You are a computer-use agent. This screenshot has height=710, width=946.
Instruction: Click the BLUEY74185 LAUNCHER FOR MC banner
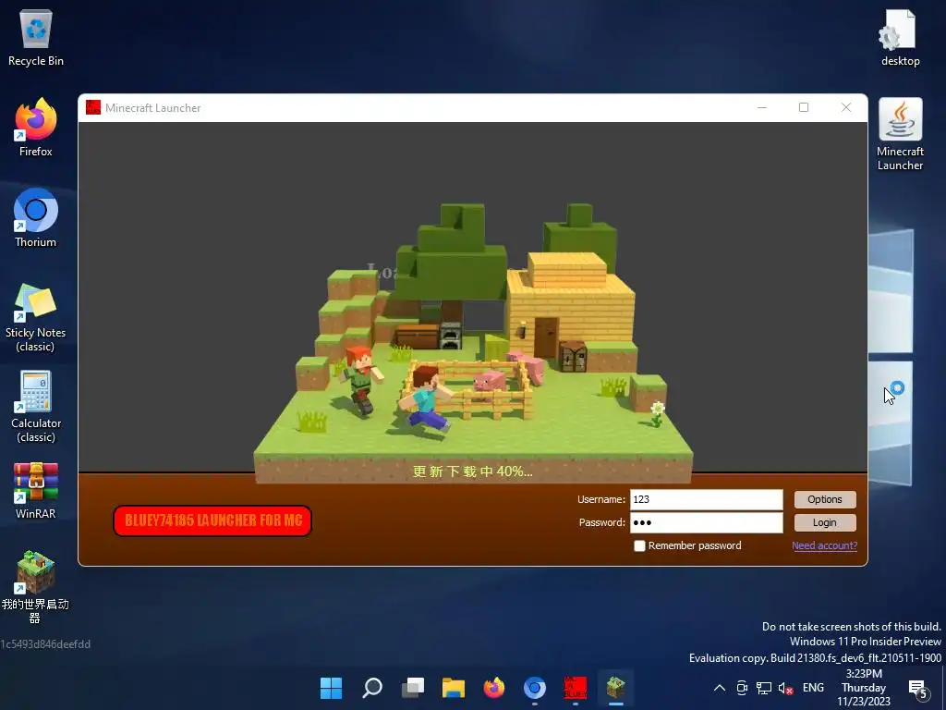coord(212,520)
